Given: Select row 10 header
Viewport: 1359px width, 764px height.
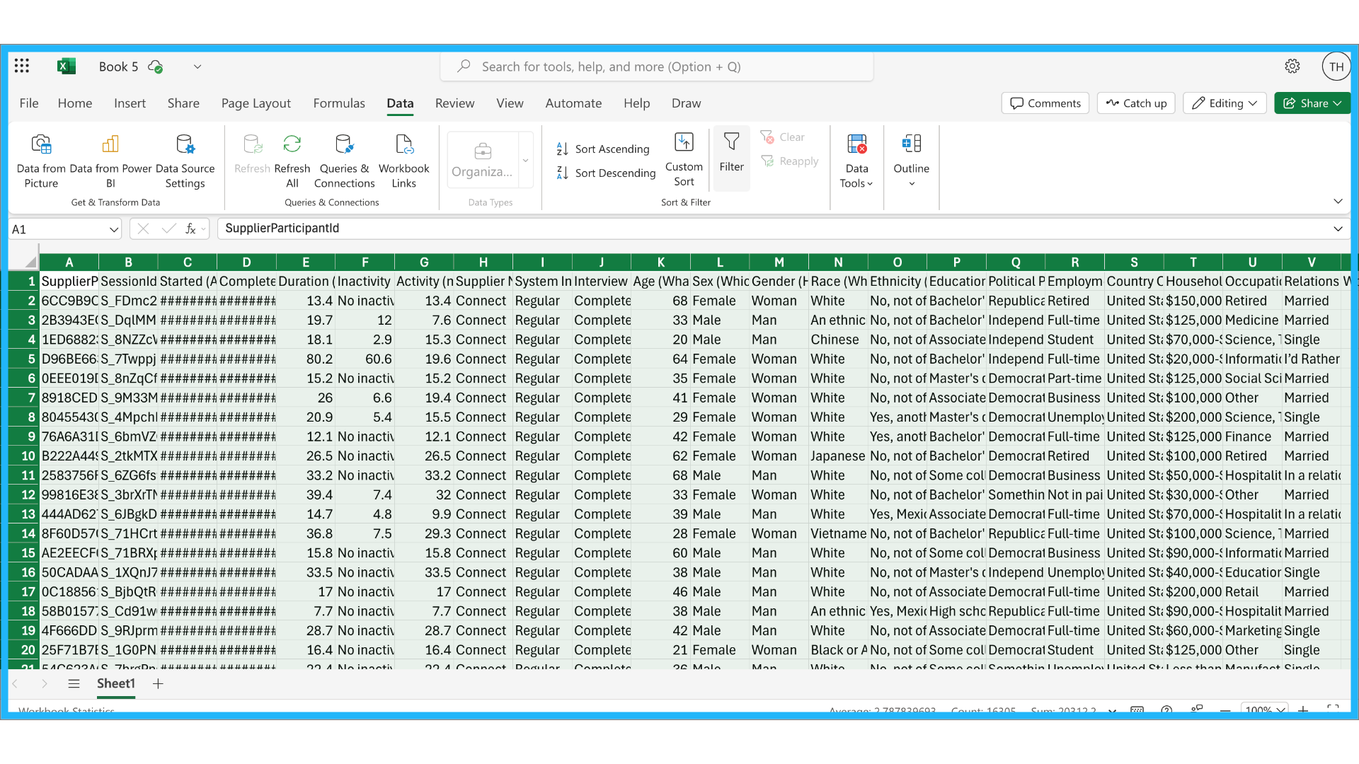Looking at the screenshot, I should click(x=23, y=456).
